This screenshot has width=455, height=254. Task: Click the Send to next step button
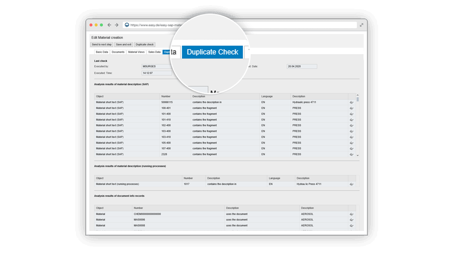point(101,44)
